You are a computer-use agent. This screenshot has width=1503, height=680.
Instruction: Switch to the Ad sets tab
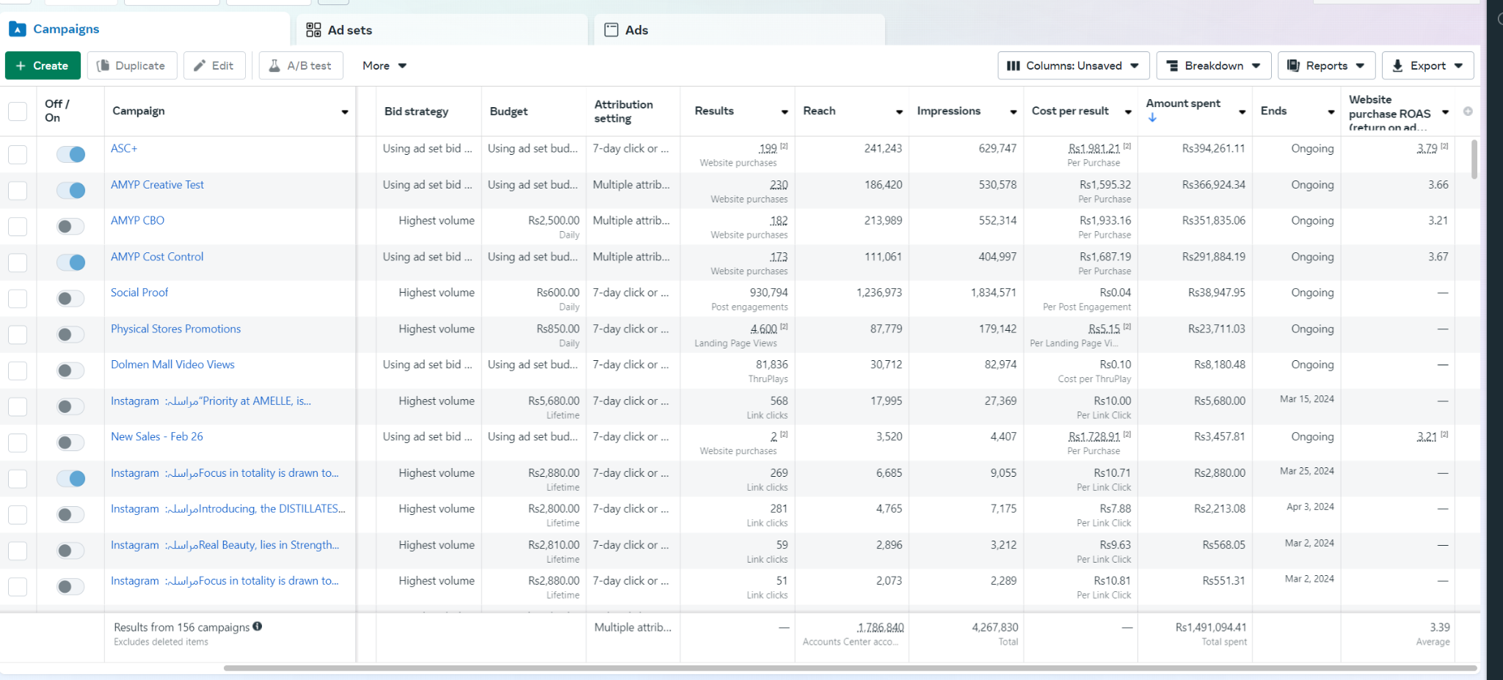click(443, 30)
